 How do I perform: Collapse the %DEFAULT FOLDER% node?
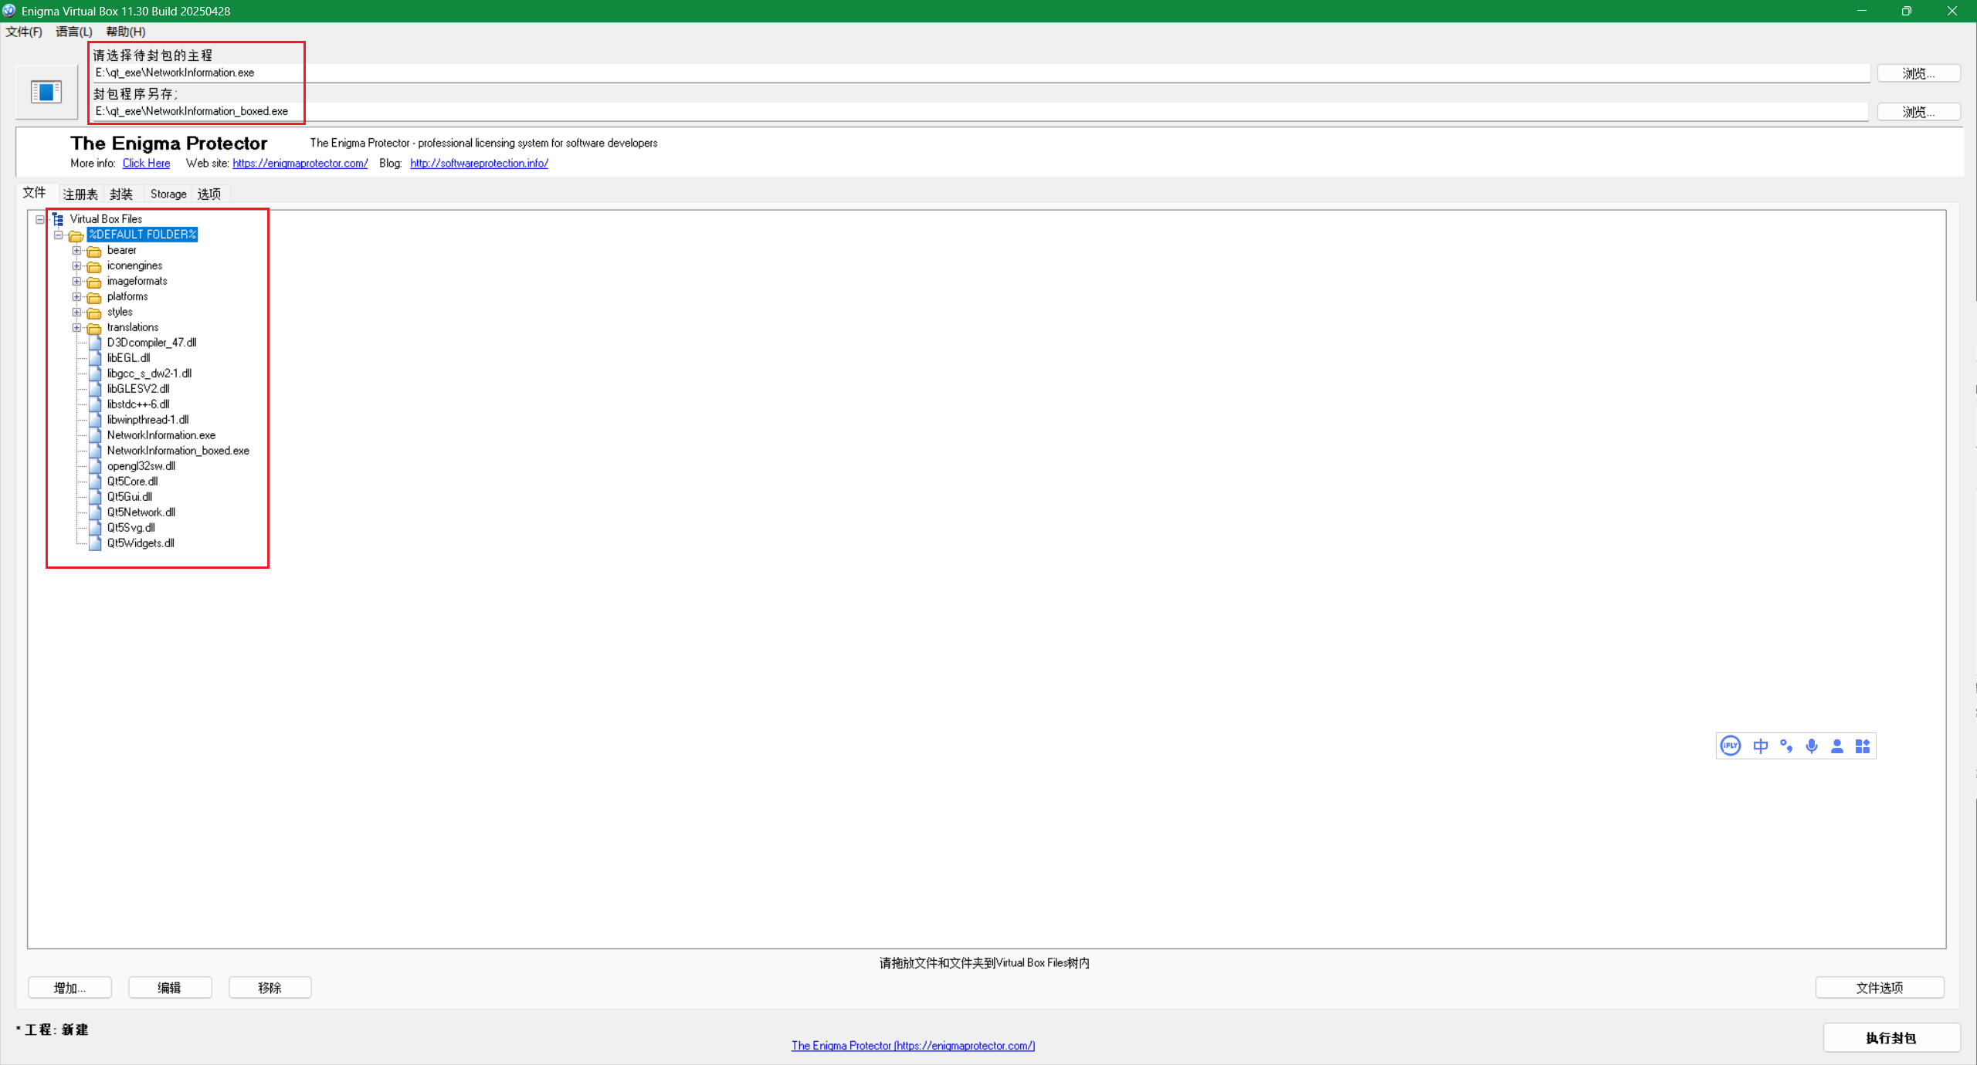[x=58, y=235]
